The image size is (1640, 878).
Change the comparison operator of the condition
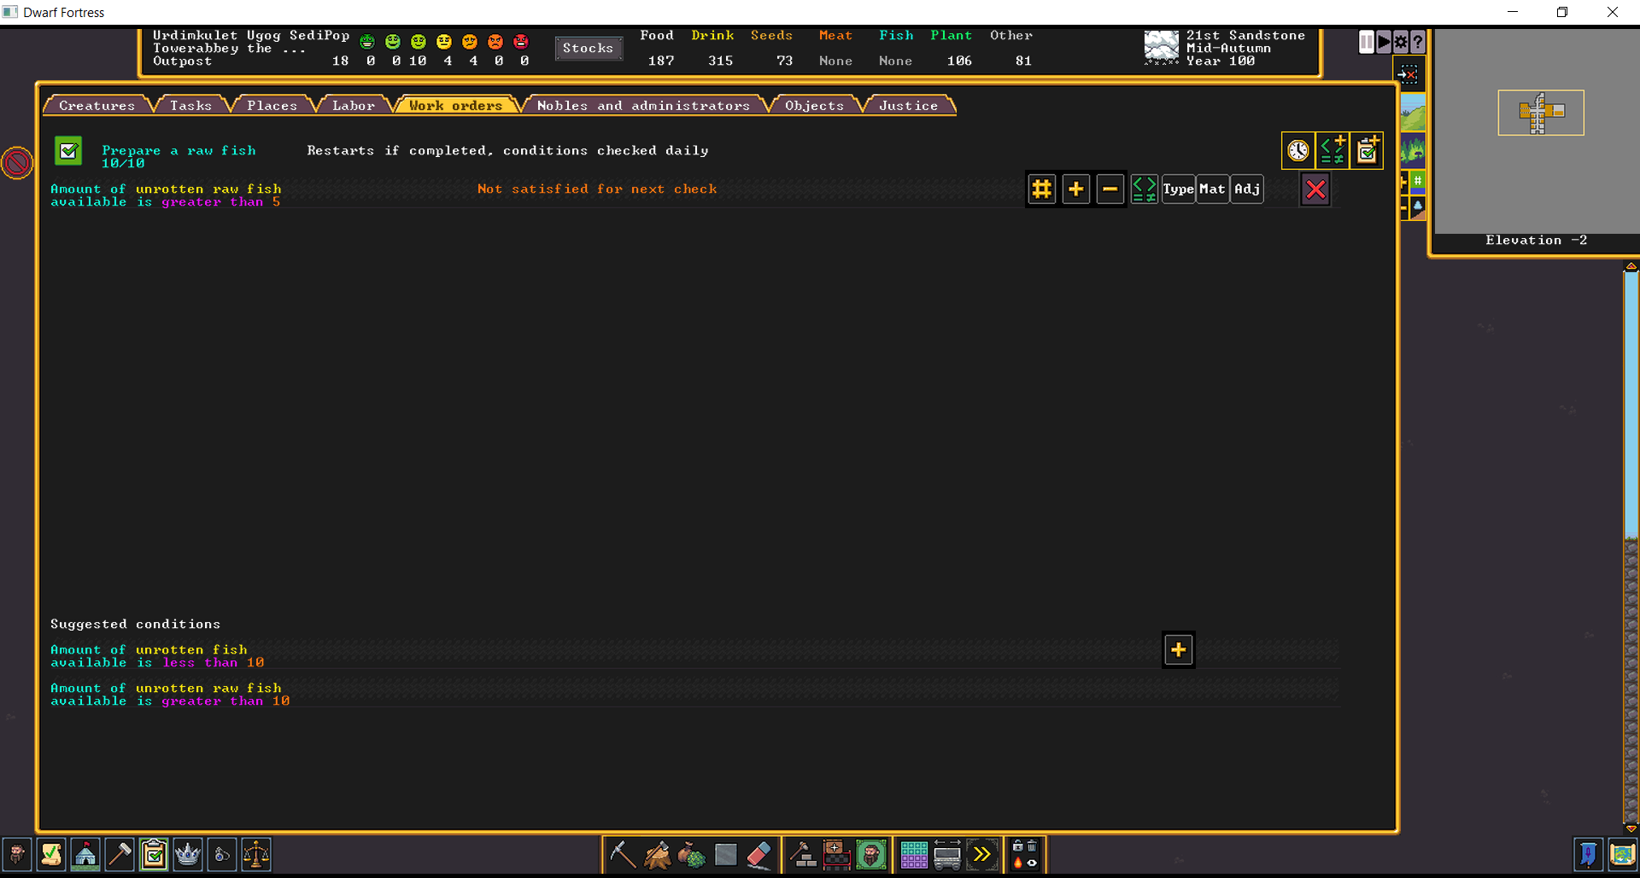[1145, 189]
